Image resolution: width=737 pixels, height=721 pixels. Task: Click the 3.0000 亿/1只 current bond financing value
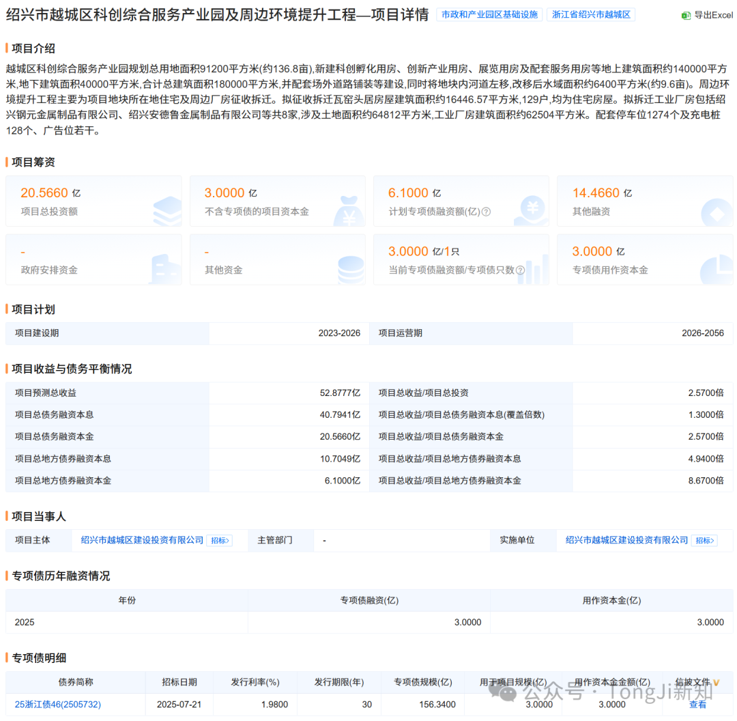pos(424,252)
